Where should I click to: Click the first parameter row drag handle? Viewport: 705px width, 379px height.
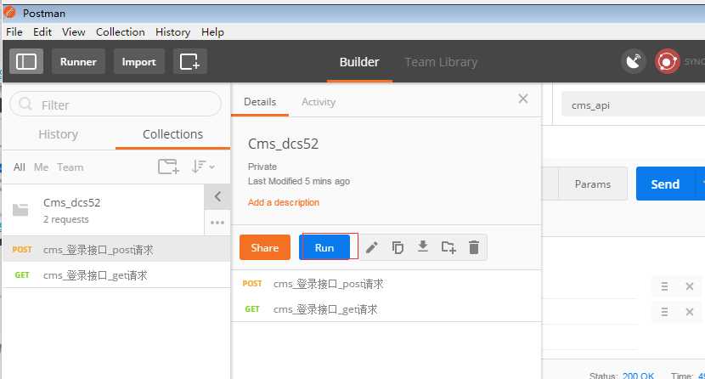click(664, 286)
